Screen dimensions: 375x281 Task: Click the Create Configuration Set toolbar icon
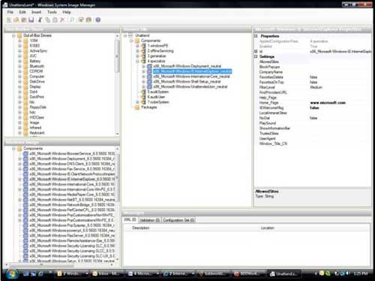click(88, 20)
